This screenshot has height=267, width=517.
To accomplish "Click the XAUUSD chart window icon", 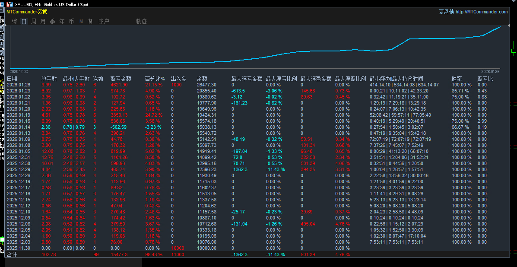I will [x=9, y=5].
